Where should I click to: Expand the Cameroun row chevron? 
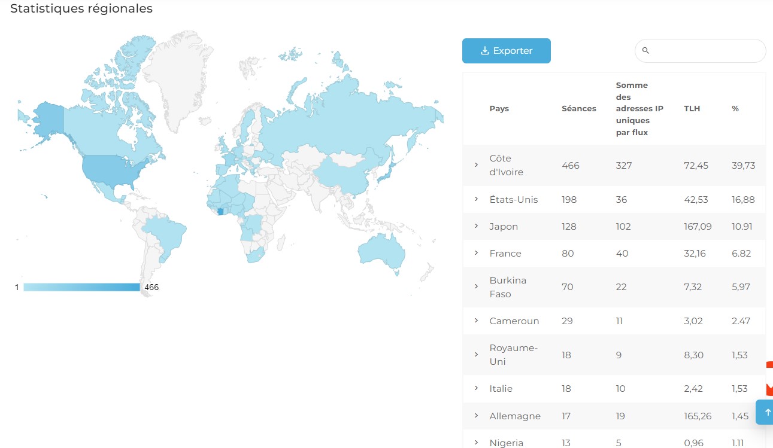477,321
